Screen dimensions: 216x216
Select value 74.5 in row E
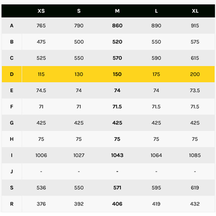coord(41,90)
